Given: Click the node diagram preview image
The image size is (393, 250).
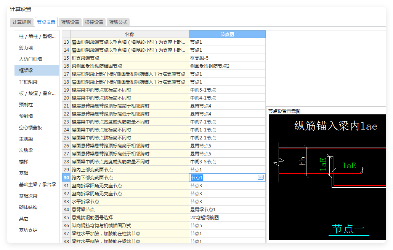Looking at the screenshot, I should pyautogui.click(x=327, y=177).
